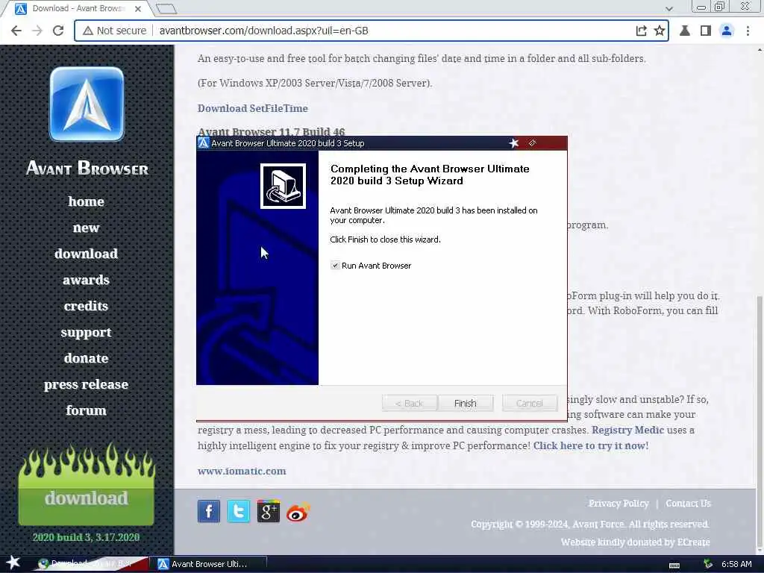Click the 6:58 AM taskbar clock
Screen dimensions: 764x573
736,564
